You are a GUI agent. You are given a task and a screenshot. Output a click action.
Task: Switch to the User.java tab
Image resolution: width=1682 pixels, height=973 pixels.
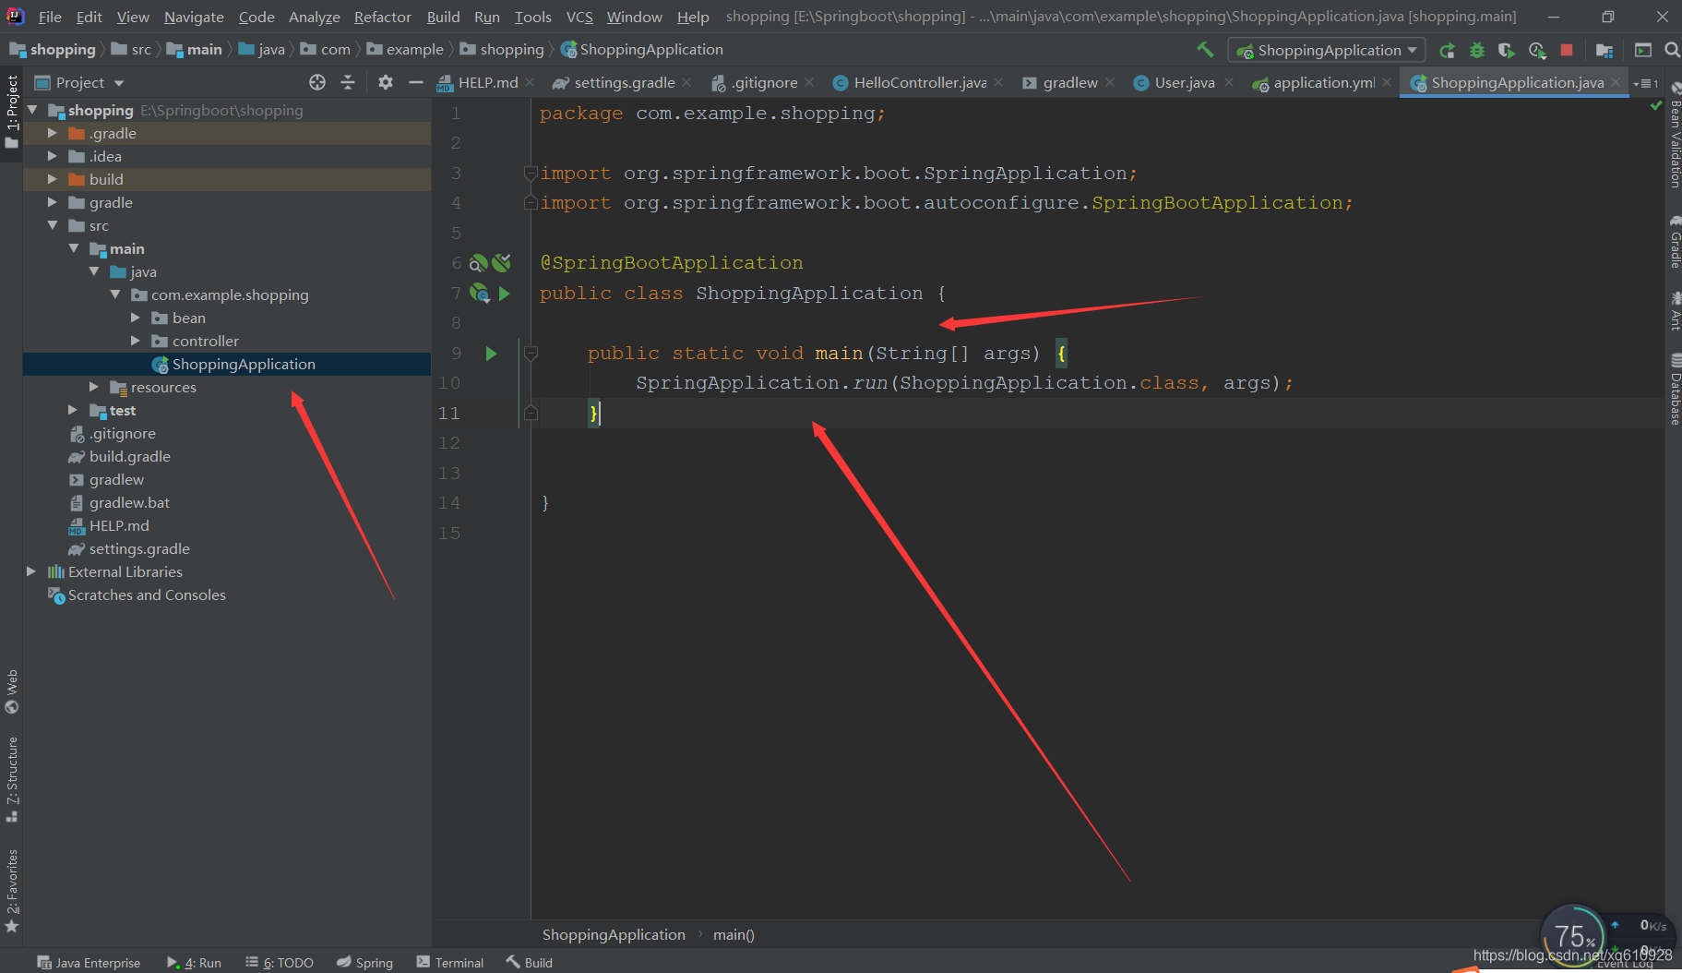pos(1185,83)
